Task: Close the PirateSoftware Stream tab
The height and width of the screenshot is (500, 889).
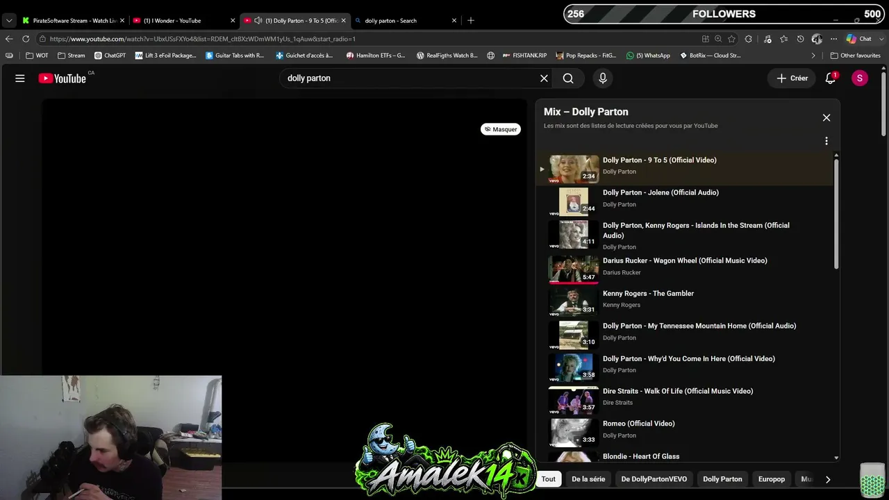Action: point(122,21)
